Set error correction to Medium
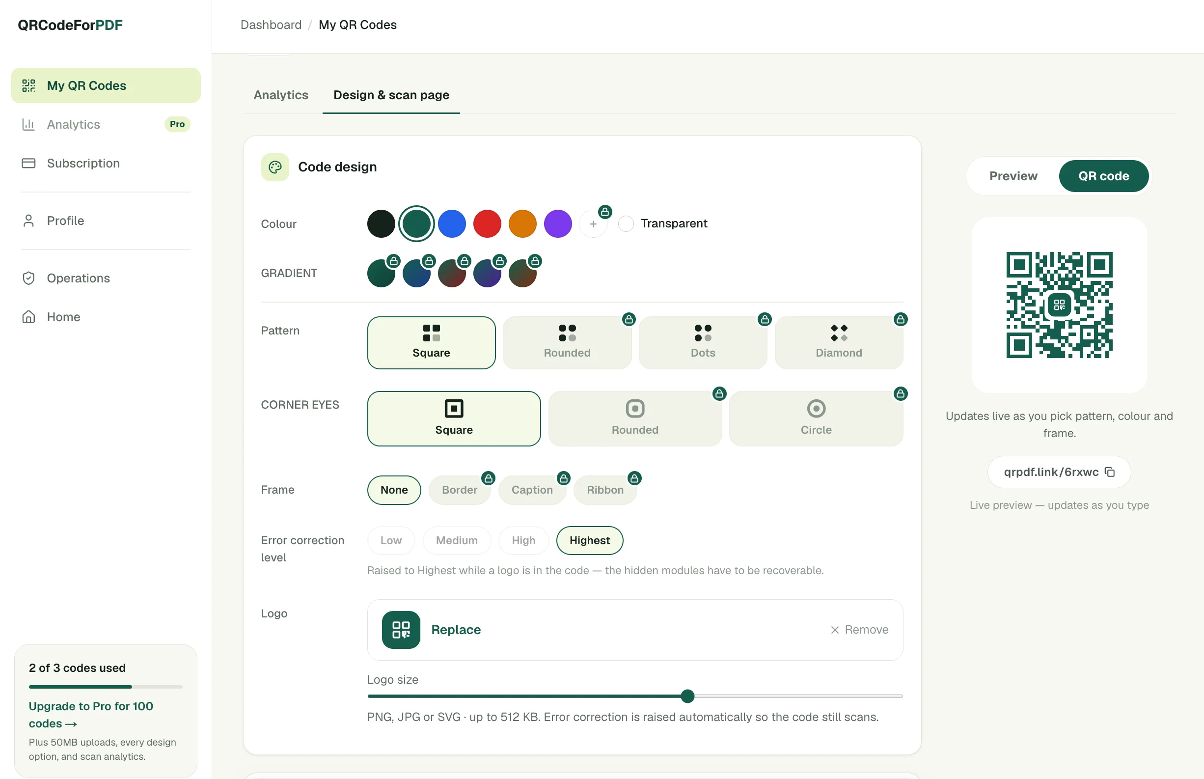Screen dimensions: 1204x779 pos(457,541)
